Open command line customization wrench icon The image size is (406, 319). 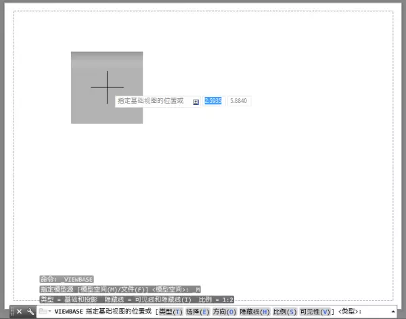30,312
